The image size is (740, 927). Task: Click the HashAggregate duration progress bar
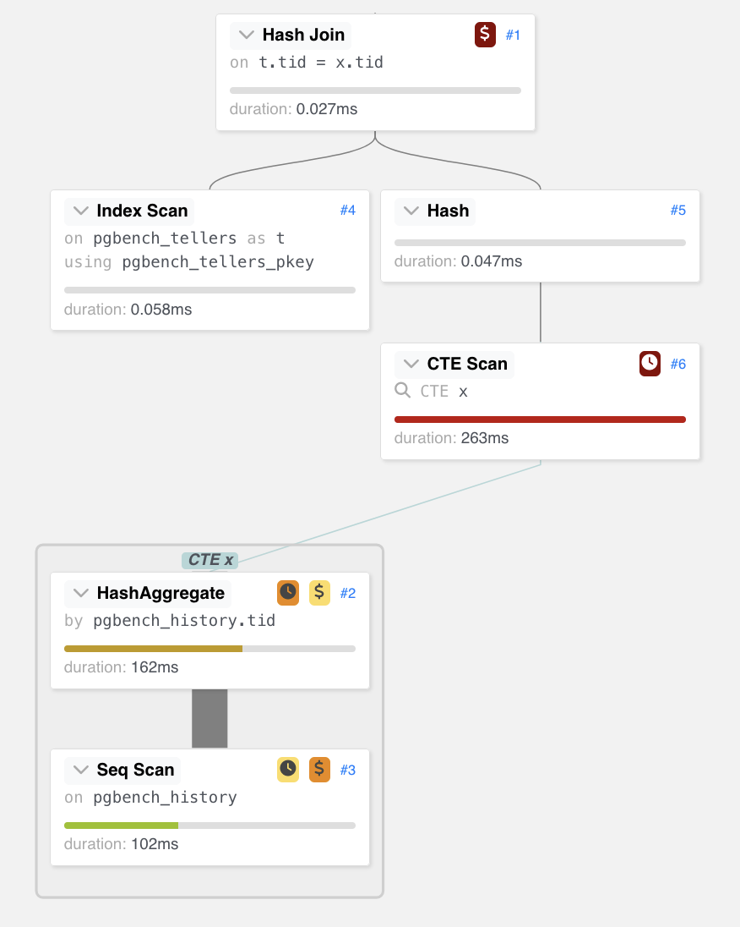pos(209,649)
